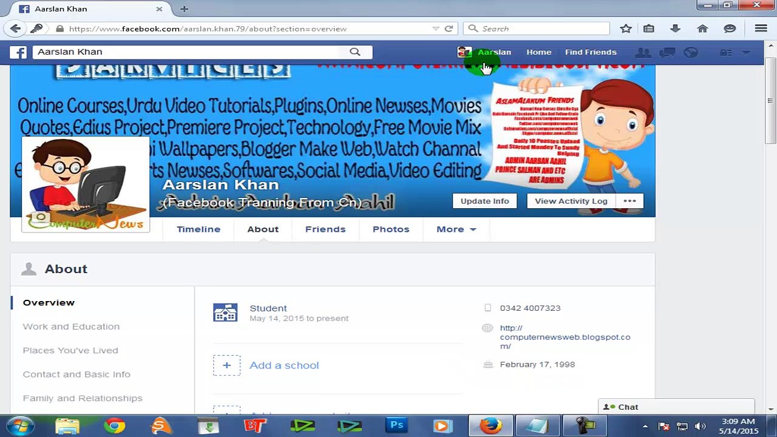Bookmark this page with star icon
The height and width of the screenshot is (437, 777).
click(626, 29)
